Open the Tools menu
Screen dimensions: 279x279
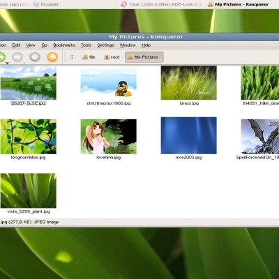tap(86, 45)
